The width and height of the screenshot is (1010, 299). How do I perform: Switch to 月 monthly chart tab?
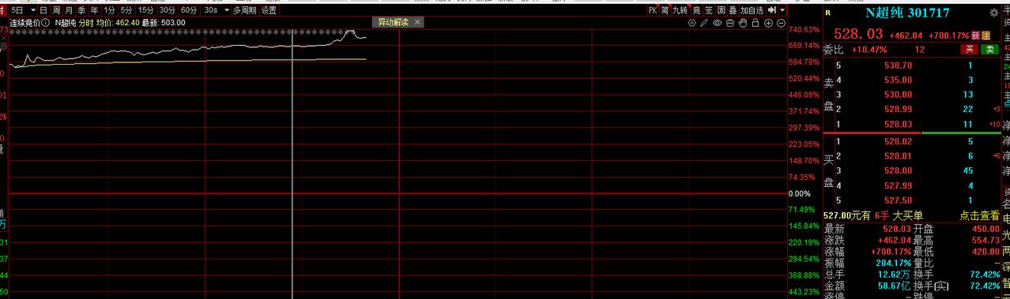pos(69,10)
